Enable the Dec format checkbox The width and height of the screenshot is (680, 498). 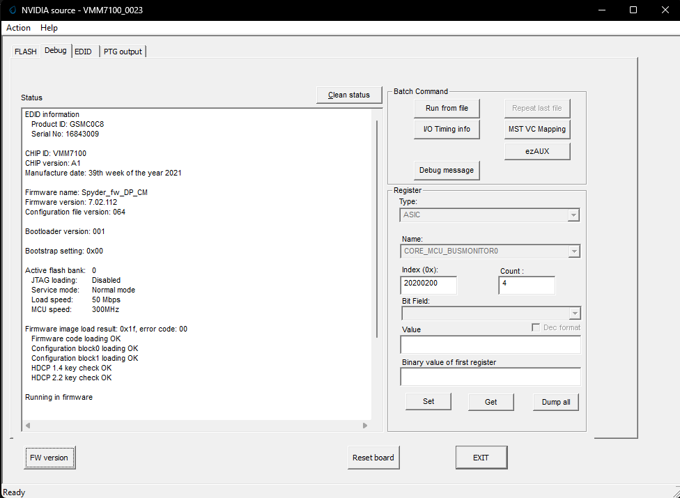point(536,327)
